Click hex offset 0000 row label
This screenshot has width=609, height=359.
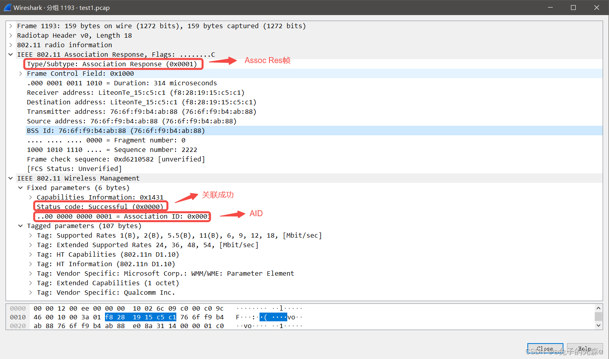18,308
